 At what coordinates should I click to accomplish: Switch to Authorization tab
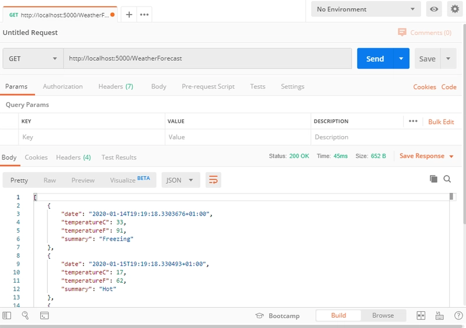tap(63, 87)
